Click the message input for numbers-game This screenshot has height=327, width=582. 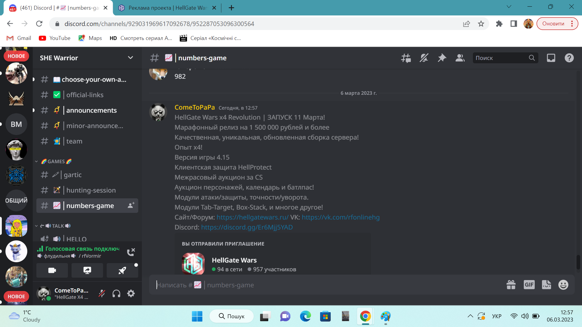point(327,285)
